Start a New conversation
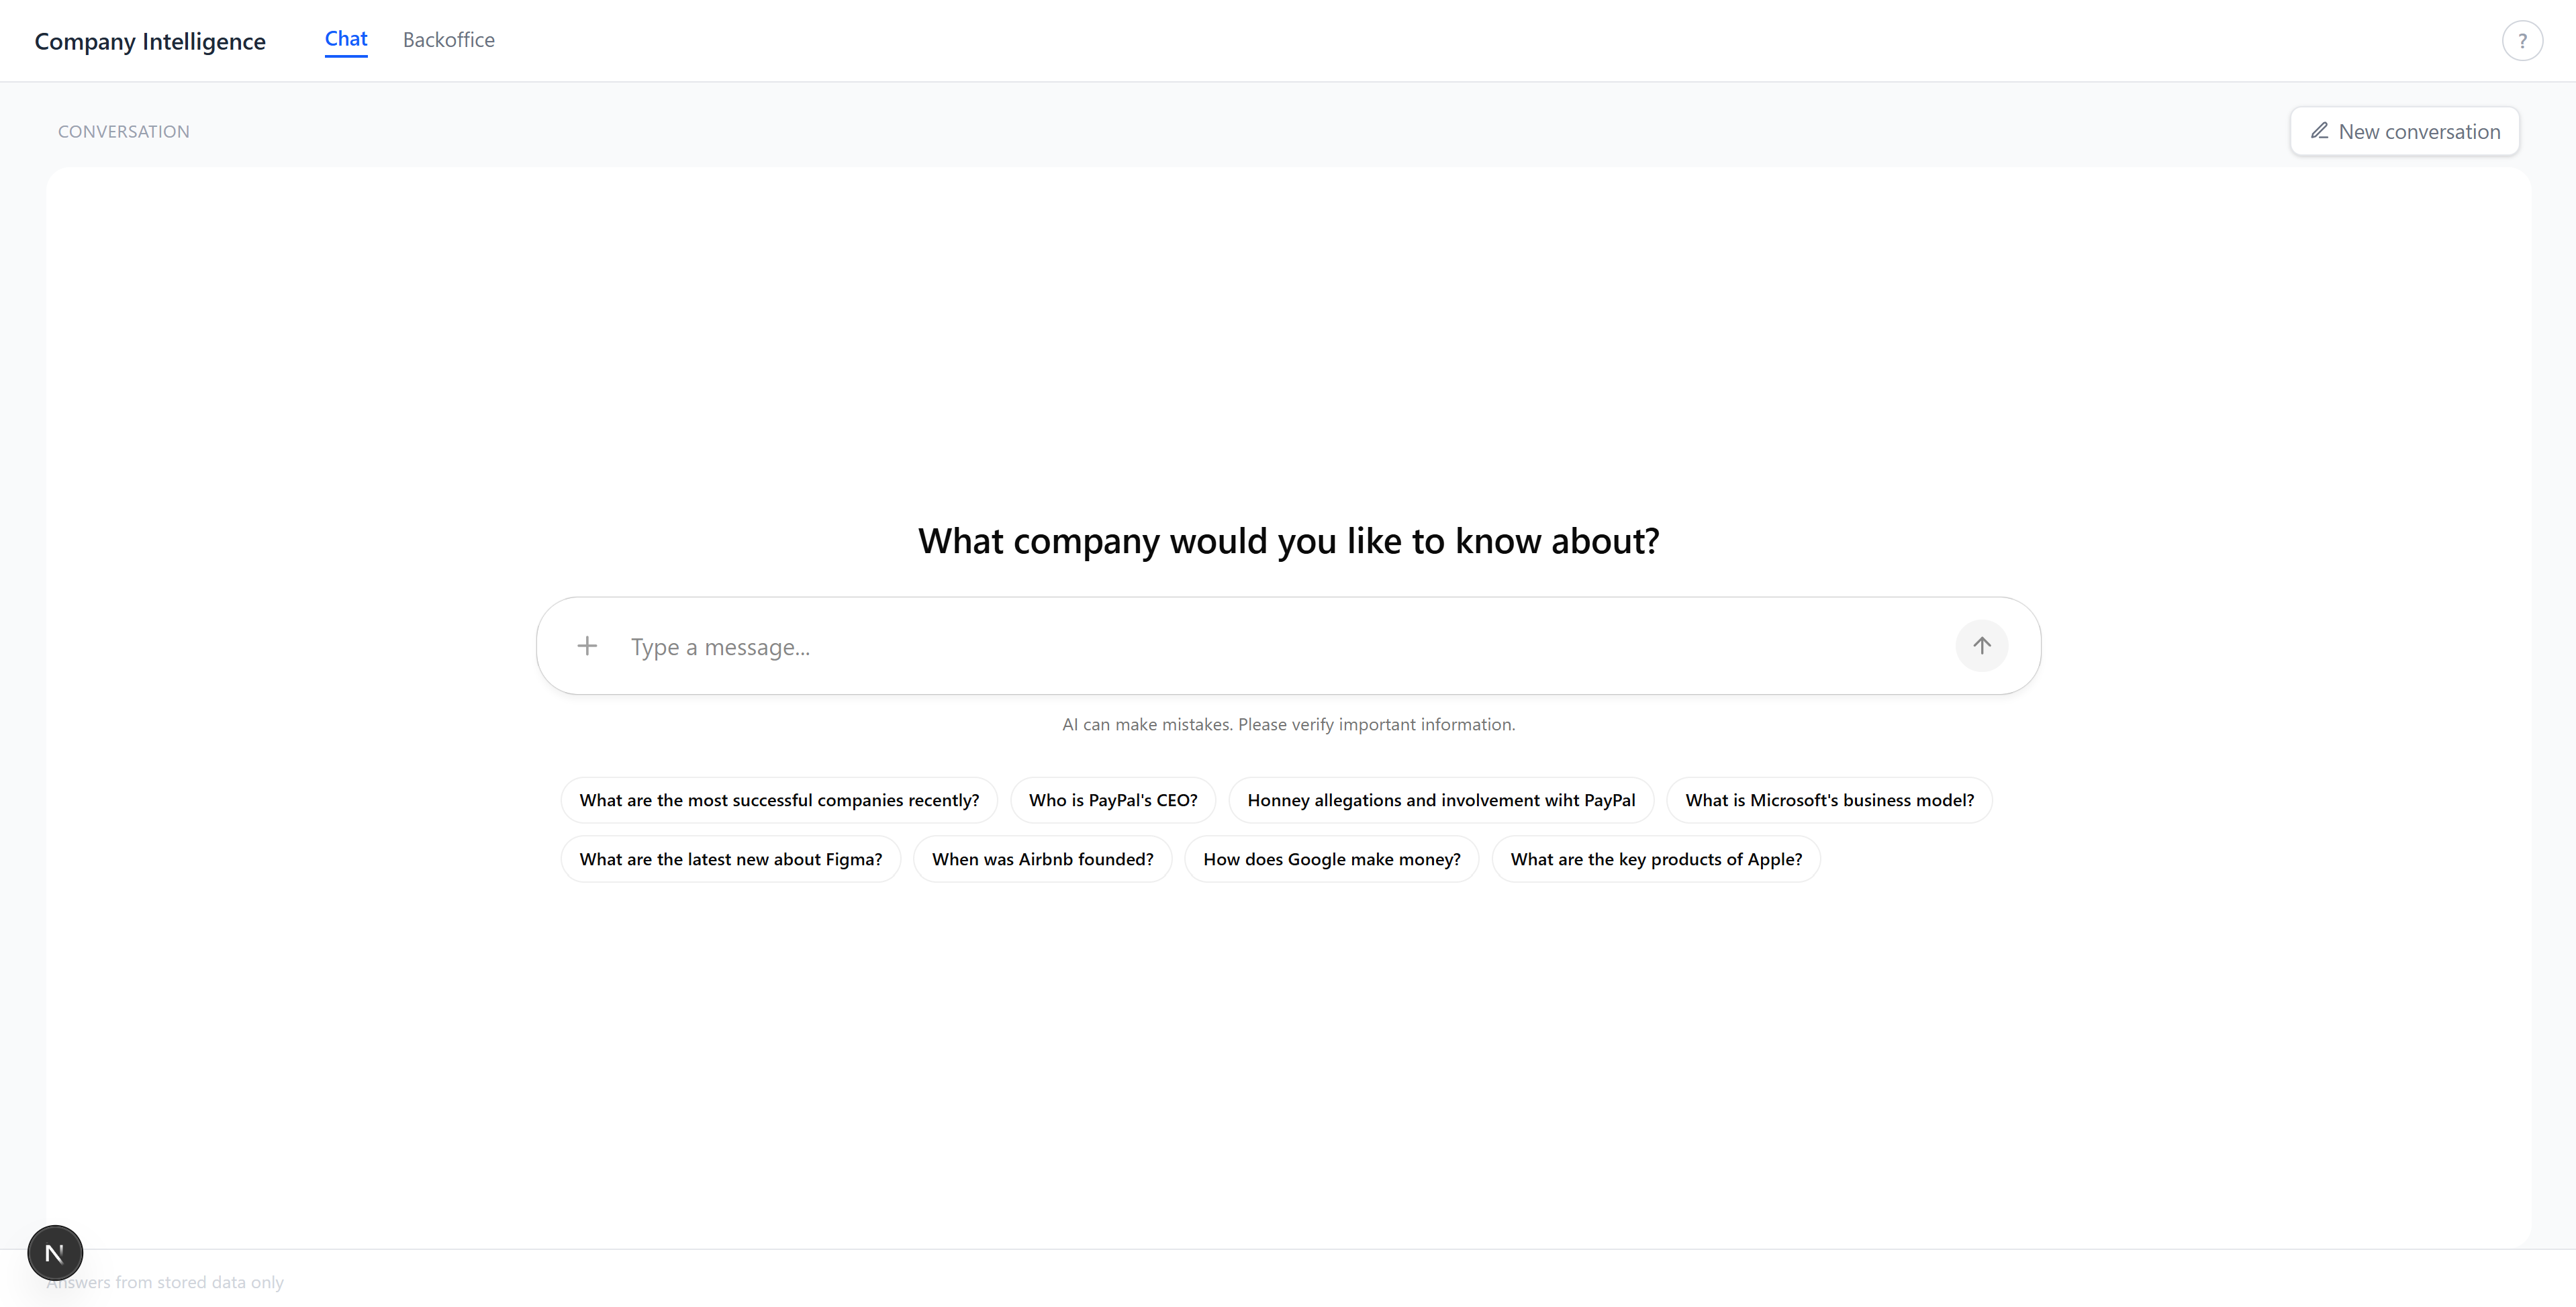2576x1307 pixels. (x=2404, y=131)
